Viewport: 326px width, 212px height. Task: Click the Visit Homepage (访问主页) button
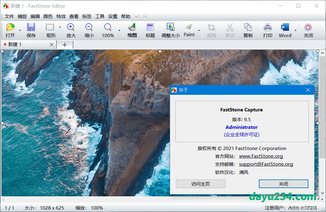pyautogui.click(x=201, y=184)
